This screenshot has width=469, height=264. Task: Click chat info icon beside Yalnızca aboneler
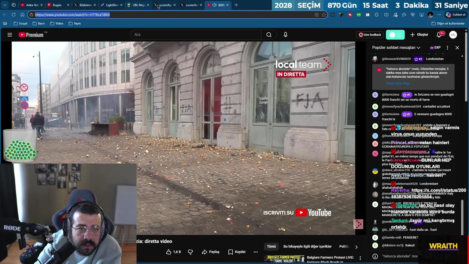coord(375,256)
